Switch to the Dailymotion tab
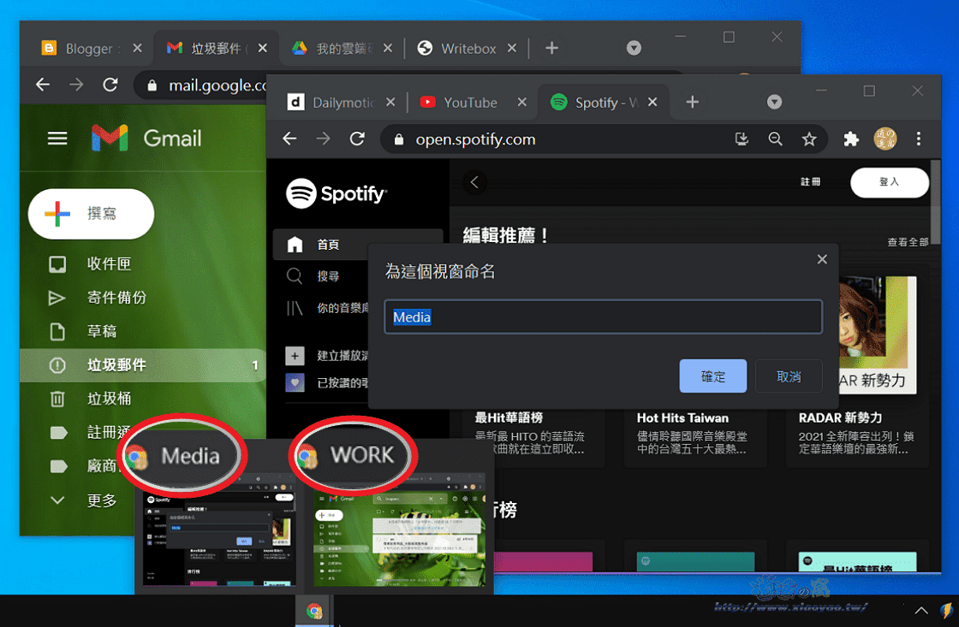 pos(342,103)
